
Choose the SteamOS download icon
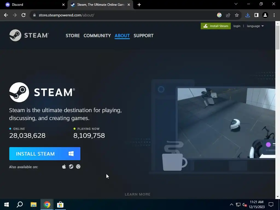tap(71, 167)
